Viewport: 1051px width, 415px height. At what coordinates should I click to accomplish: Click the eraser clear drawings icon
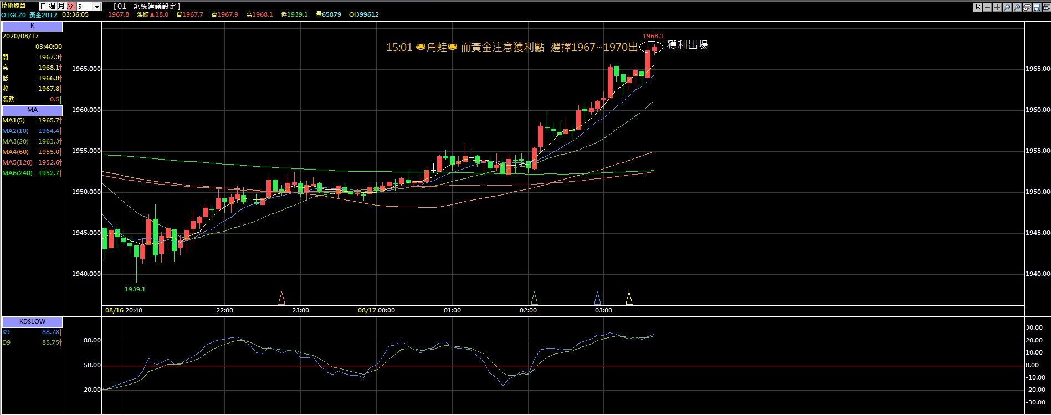coord(1027,7)
